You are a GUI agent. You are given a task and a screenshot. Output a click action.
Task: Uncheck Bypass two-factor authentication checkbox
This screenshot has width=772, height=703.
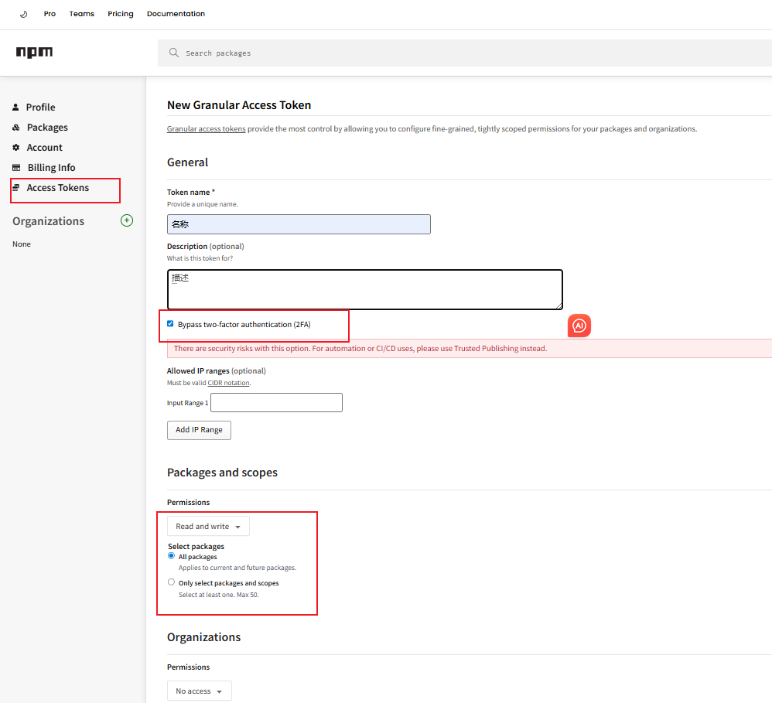pos(170,323)
